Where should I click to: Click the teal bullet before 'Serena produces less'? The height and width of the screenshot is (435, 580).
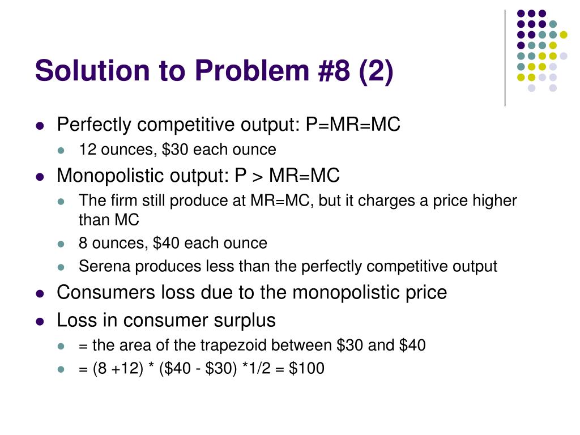coord(61,267)
